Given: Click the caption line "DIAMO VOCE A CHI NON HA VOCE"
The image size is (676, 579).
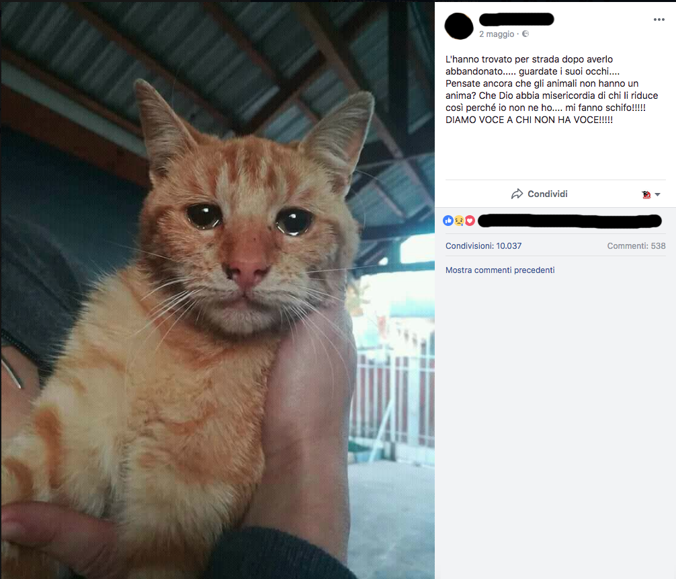Looking at the screenshot, I should point(529,120).
